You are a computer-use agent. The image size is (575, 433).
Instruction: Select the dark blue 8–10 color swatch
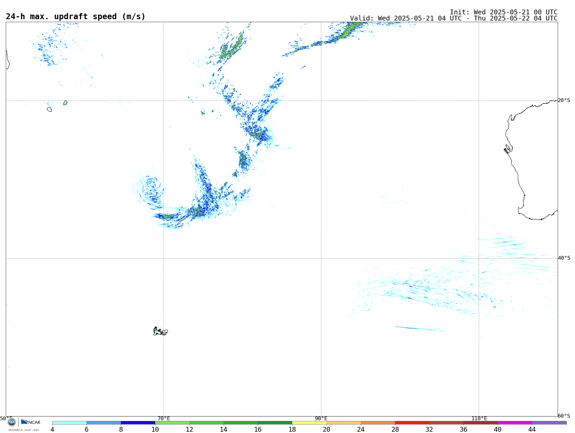[138, 423]
